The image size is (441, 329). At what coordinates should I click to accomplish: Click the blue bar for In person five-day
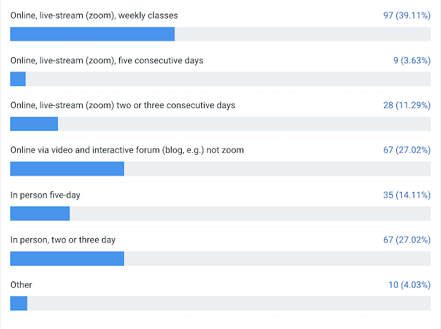click(x=40, y=213)
